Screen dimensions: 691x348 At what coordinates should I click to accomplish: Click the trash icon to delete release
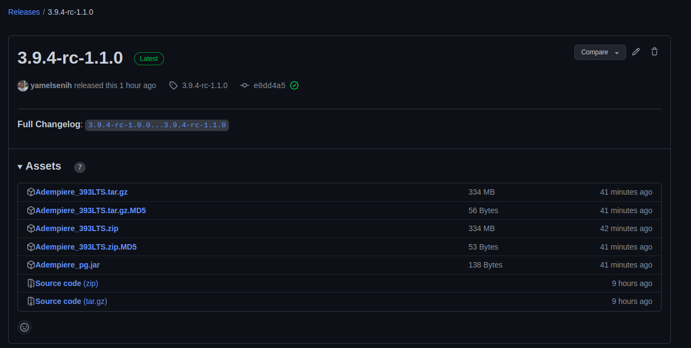pos(654,51)
